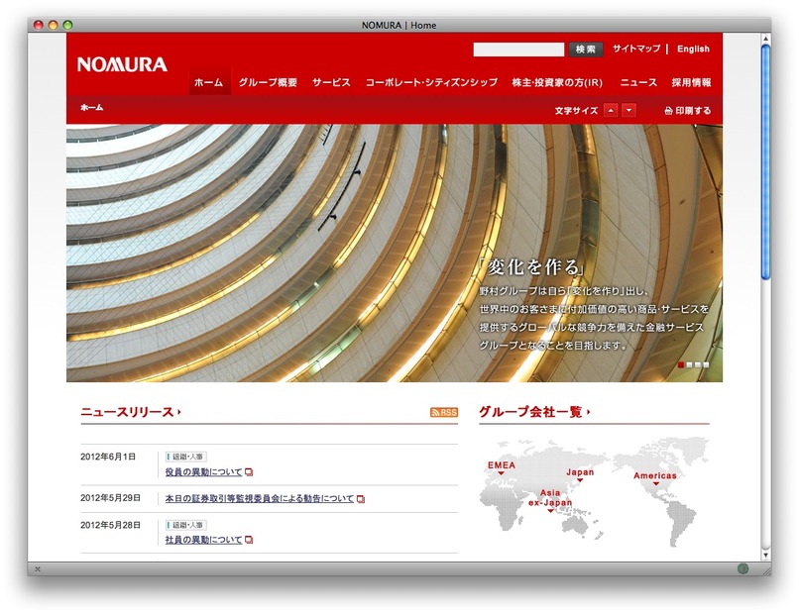Open グループ概要 navigation menu

pyautogui.click(x=268, y=82)
